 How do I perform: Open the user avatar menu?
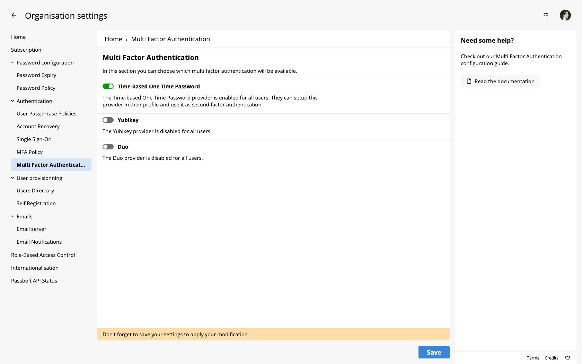565,15
